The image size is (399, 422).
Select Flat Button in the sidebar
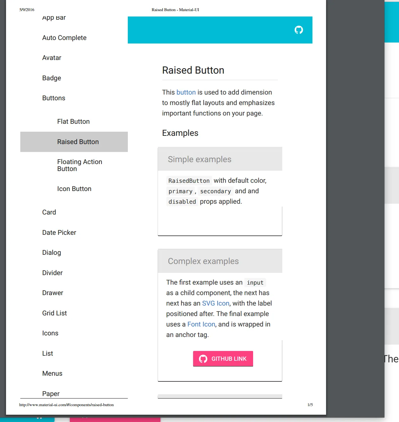pos(73,122)
